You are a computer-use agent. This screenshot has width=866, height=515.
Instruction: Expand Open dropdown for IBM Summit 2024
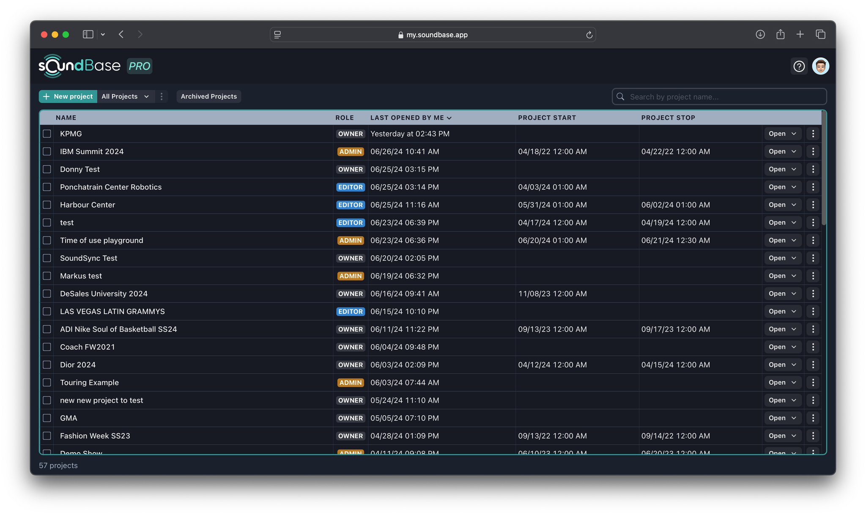pos(782,151)
